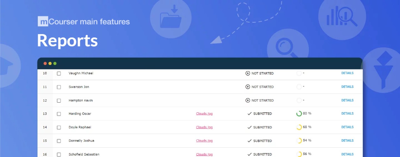Click the name Harding Oscar
The height and width of the screenshot is (157, 400).
(x=80, y=114)
